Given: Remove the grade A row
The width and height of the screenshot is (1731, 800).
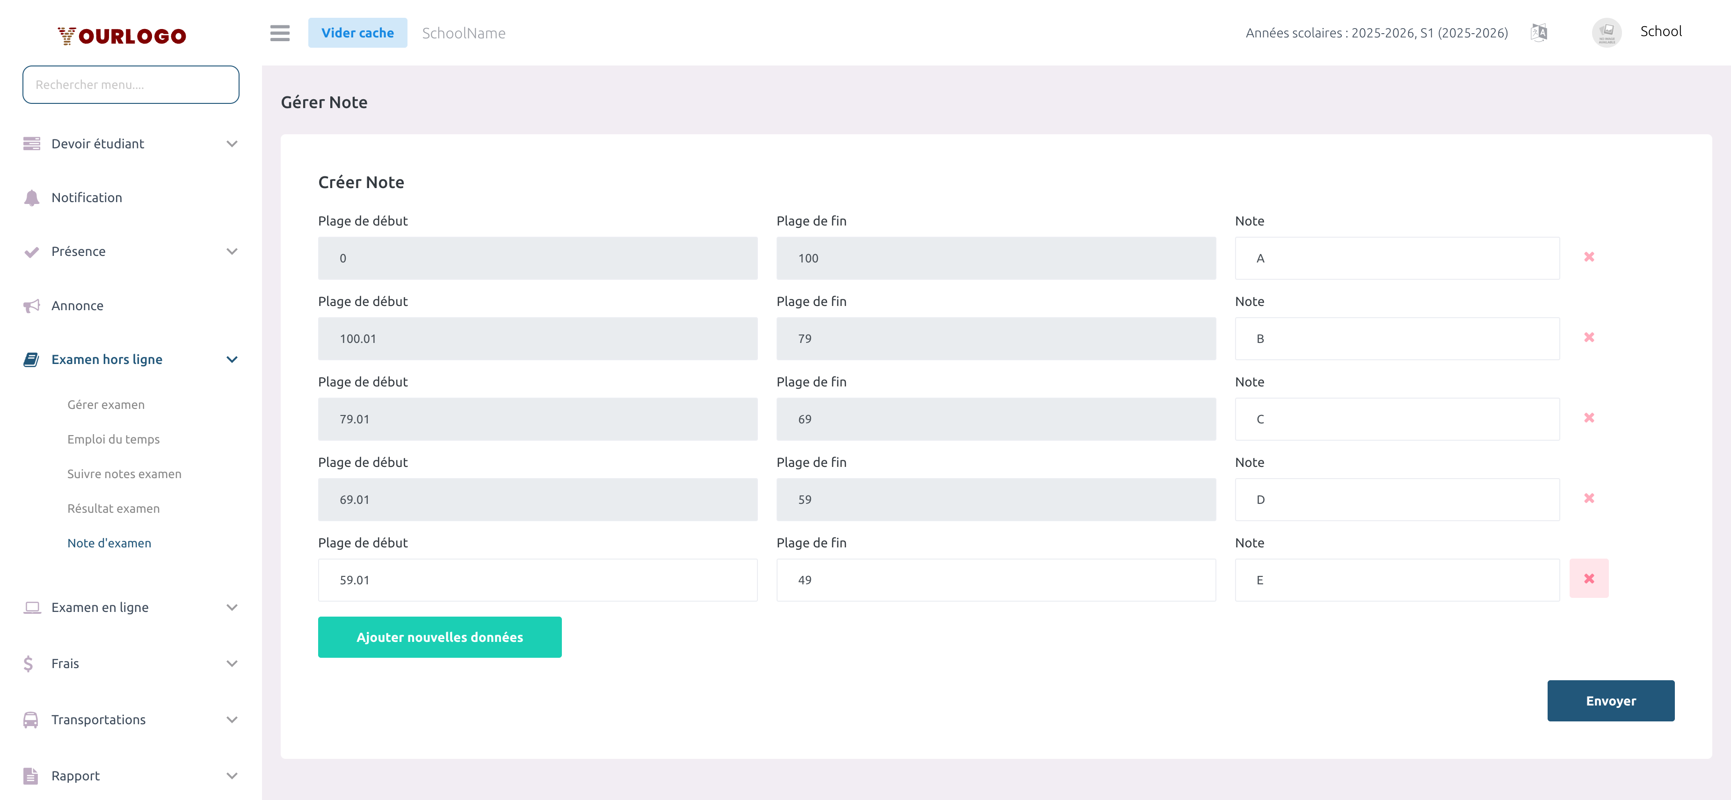Looking at the screenshot, I should point(1588,257).
